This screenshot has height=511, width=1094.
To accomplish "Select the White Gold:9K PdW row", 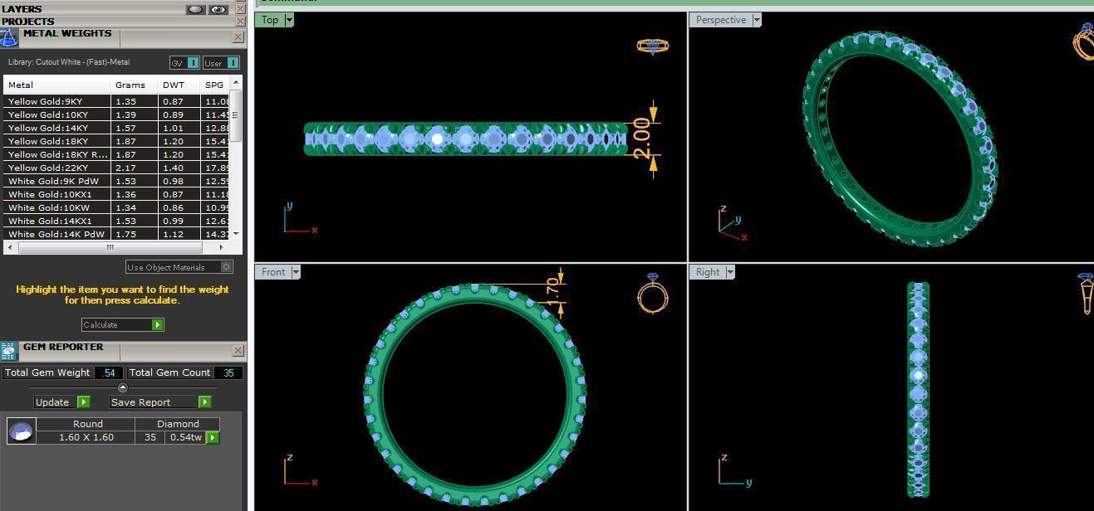I will click(117, 181).
